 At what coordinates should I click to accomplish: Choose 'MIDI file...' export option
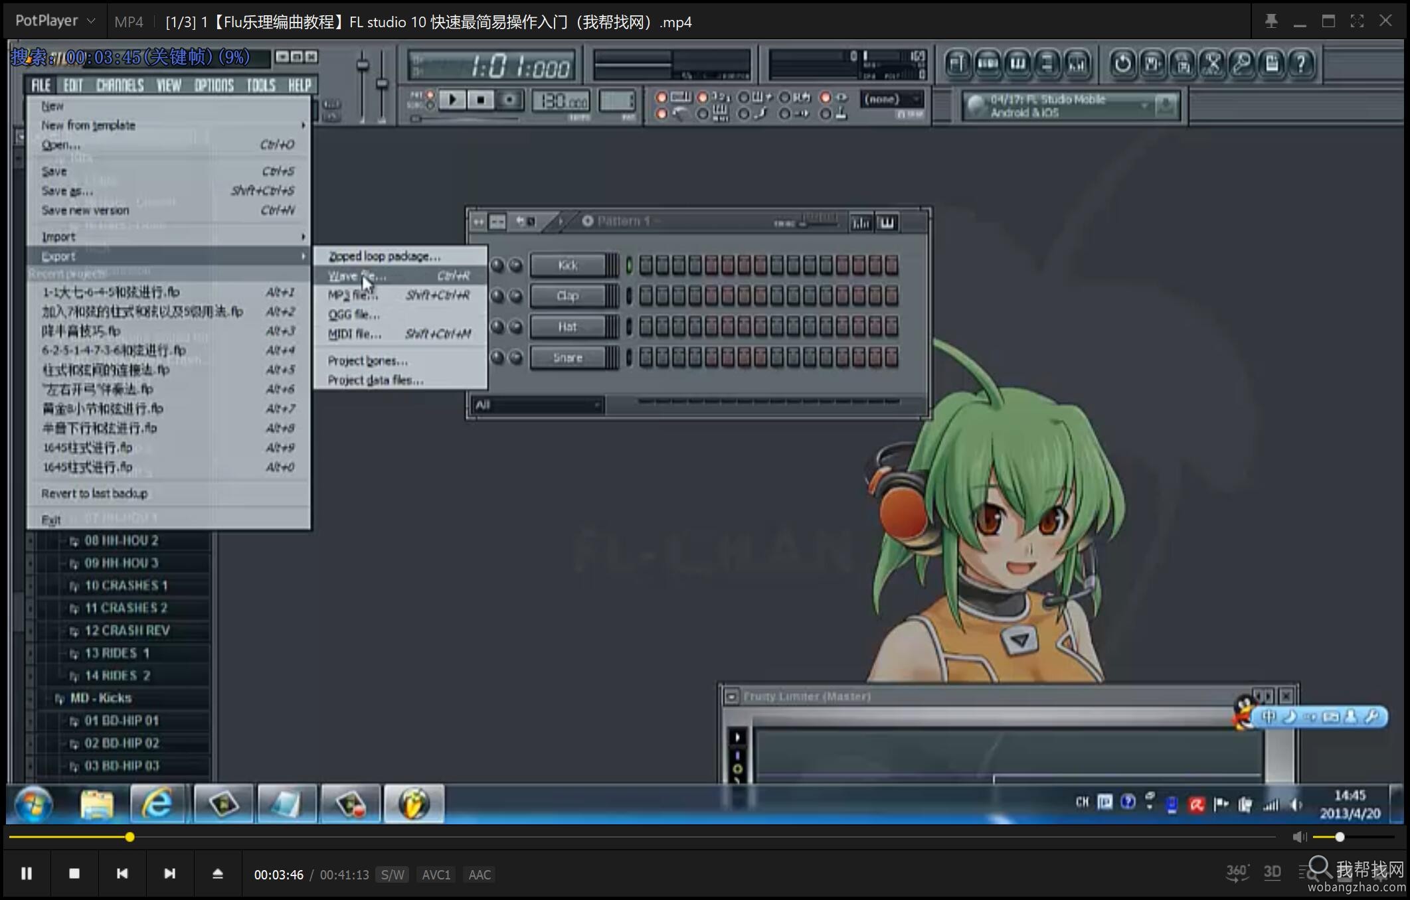[x=400, y=334]
